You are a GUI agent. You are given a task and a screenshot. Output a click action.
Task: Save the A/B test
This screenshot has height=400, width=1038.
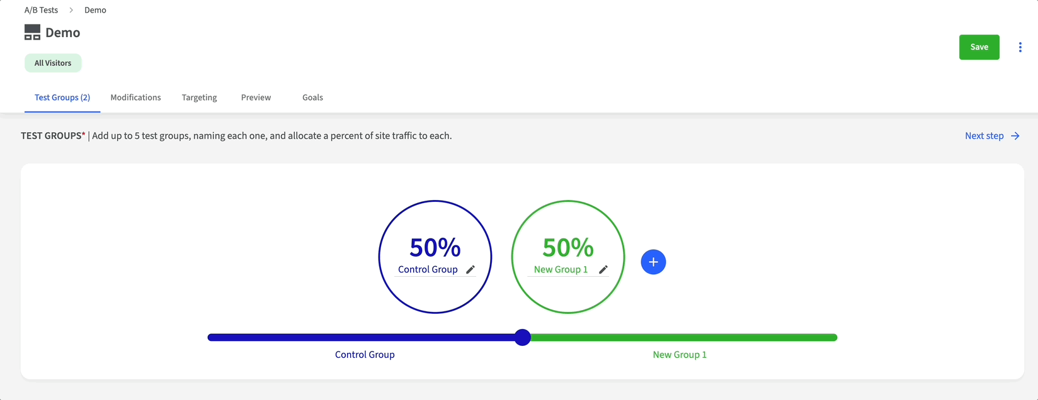979,47
